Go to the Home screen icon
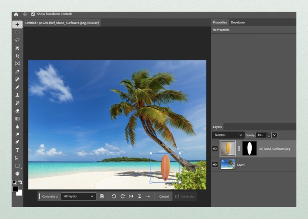Screen dimensions: 308x219 [x=16, y=14]
